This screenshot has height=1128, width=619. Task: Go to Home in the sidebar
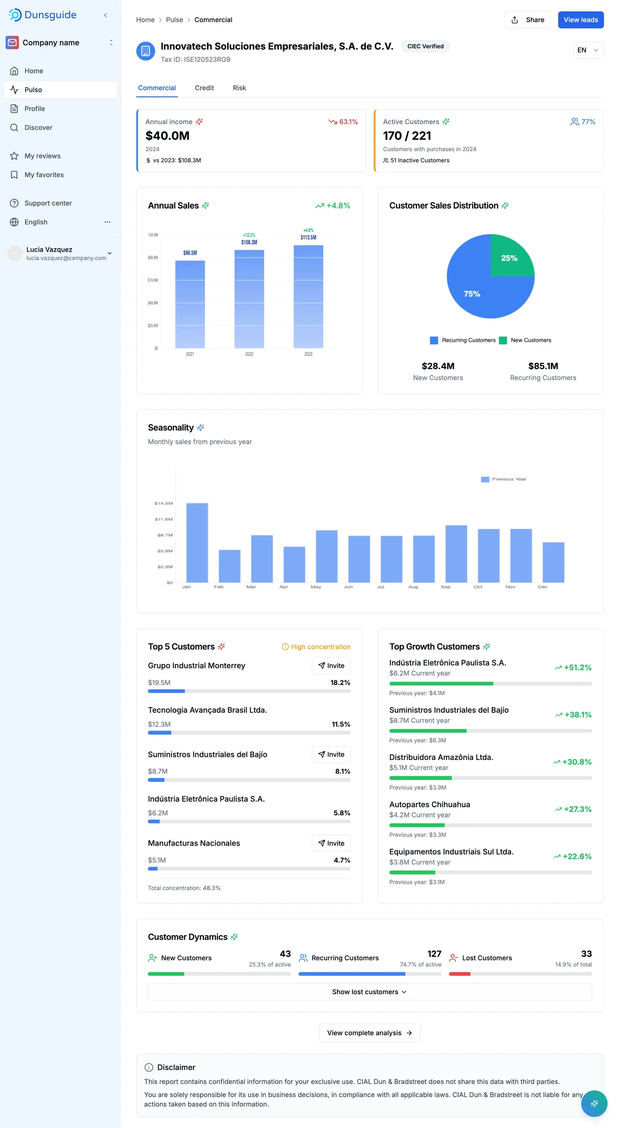pos(60,71)
